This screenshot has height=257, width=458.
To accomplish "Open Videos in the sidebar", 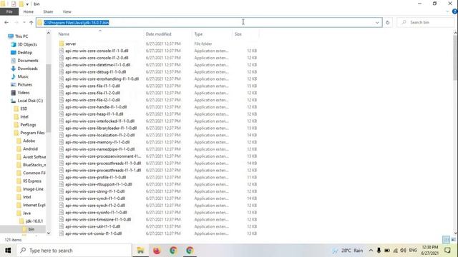I will pyautogui.click(x=24, y=93).
